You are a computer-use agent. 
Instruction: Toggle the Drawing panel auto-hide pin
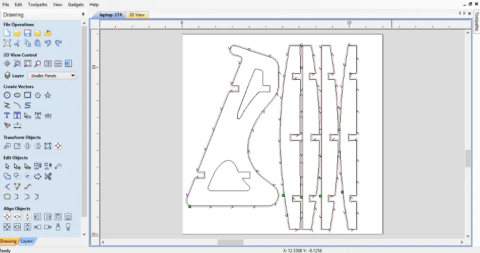pyautogui.click(x=83, y=15)
